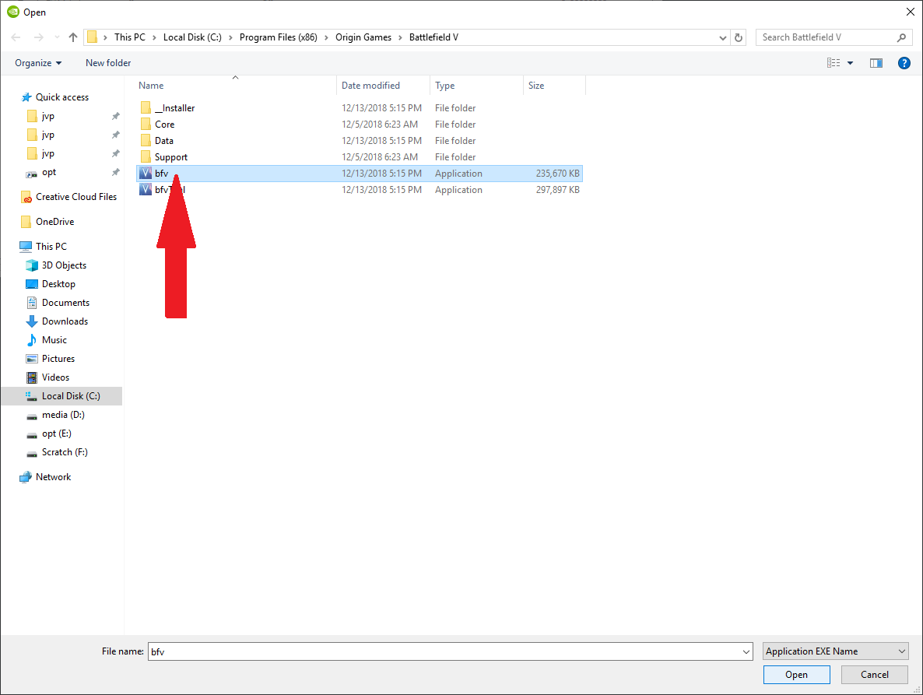Open the Downloads folder
Viewport: 923px width, 695px height.
[65, 321]
